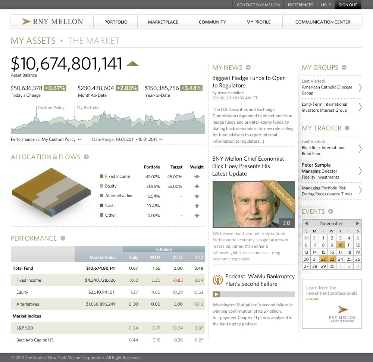Click the Cash legend color swatch
Image resolution: width=373 pixels, height=362 pixels.
click(x=101, y=205)
